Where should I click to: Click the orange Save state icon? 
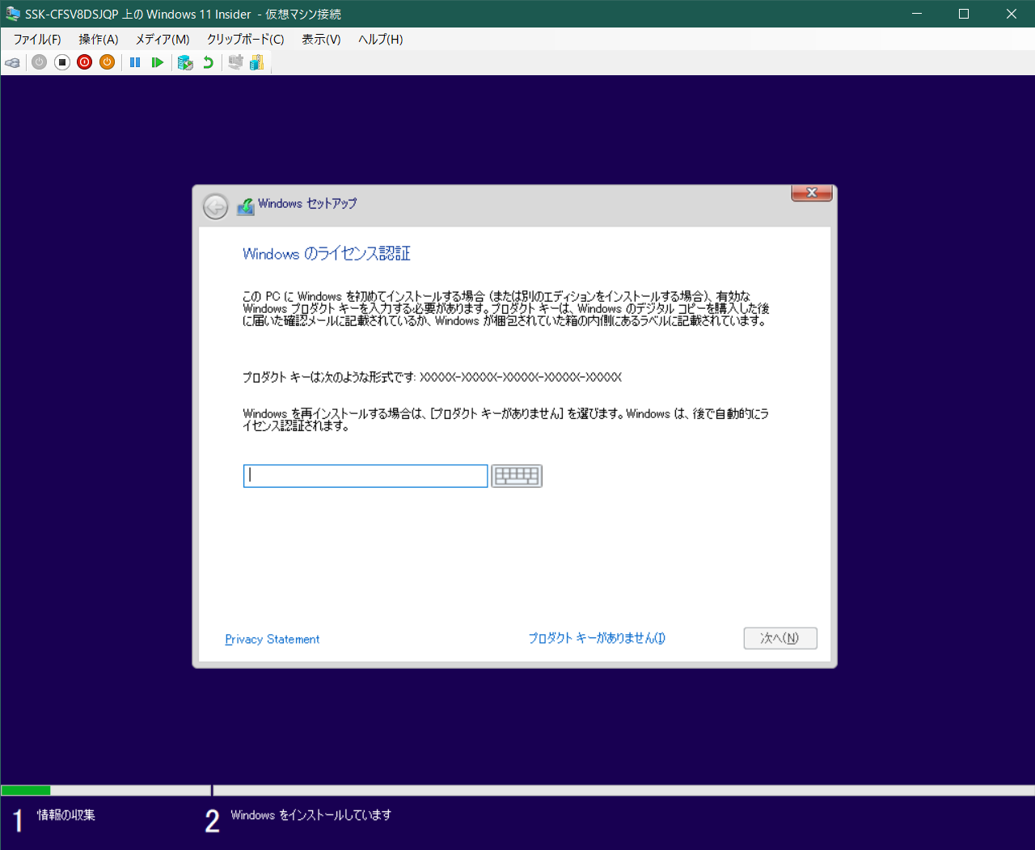pos(108,62)
